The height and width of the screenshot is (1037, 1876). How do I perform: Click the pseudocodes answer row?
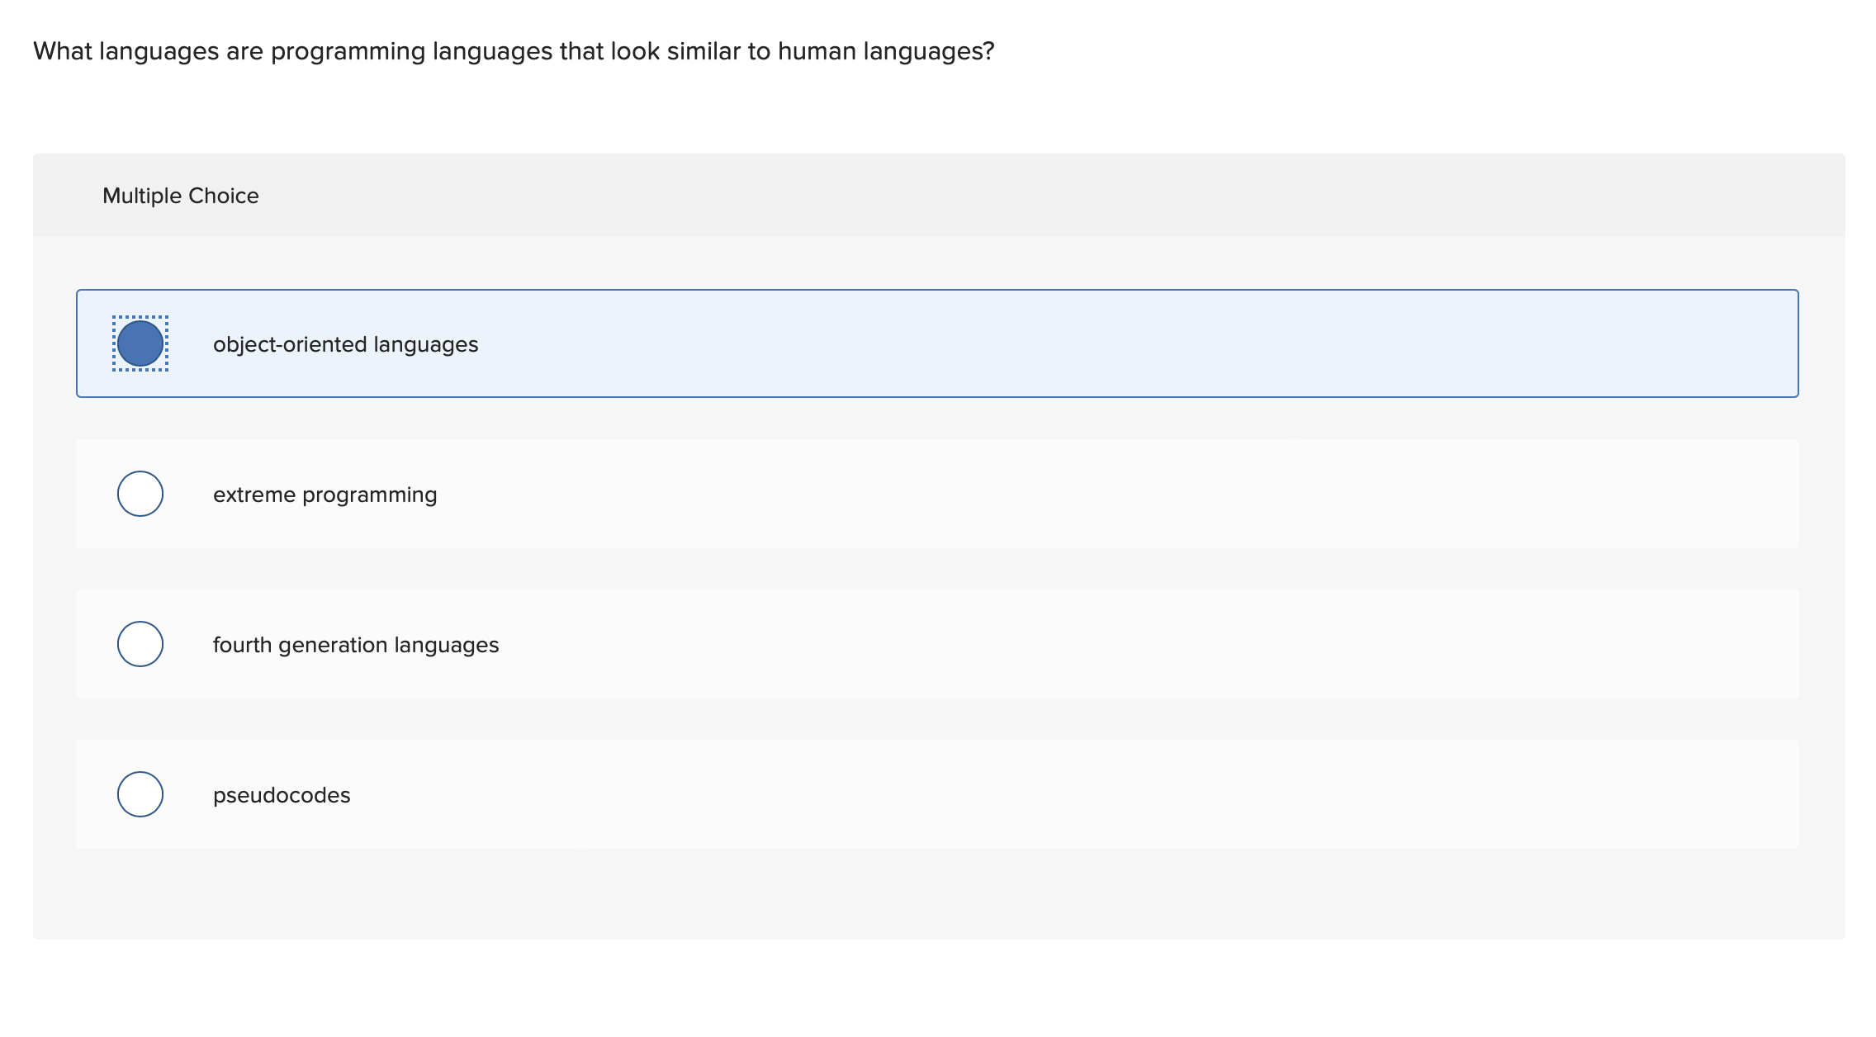tap(936, 794)
